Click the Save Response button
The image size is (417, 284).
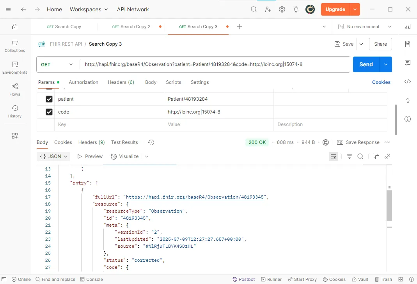358,142
